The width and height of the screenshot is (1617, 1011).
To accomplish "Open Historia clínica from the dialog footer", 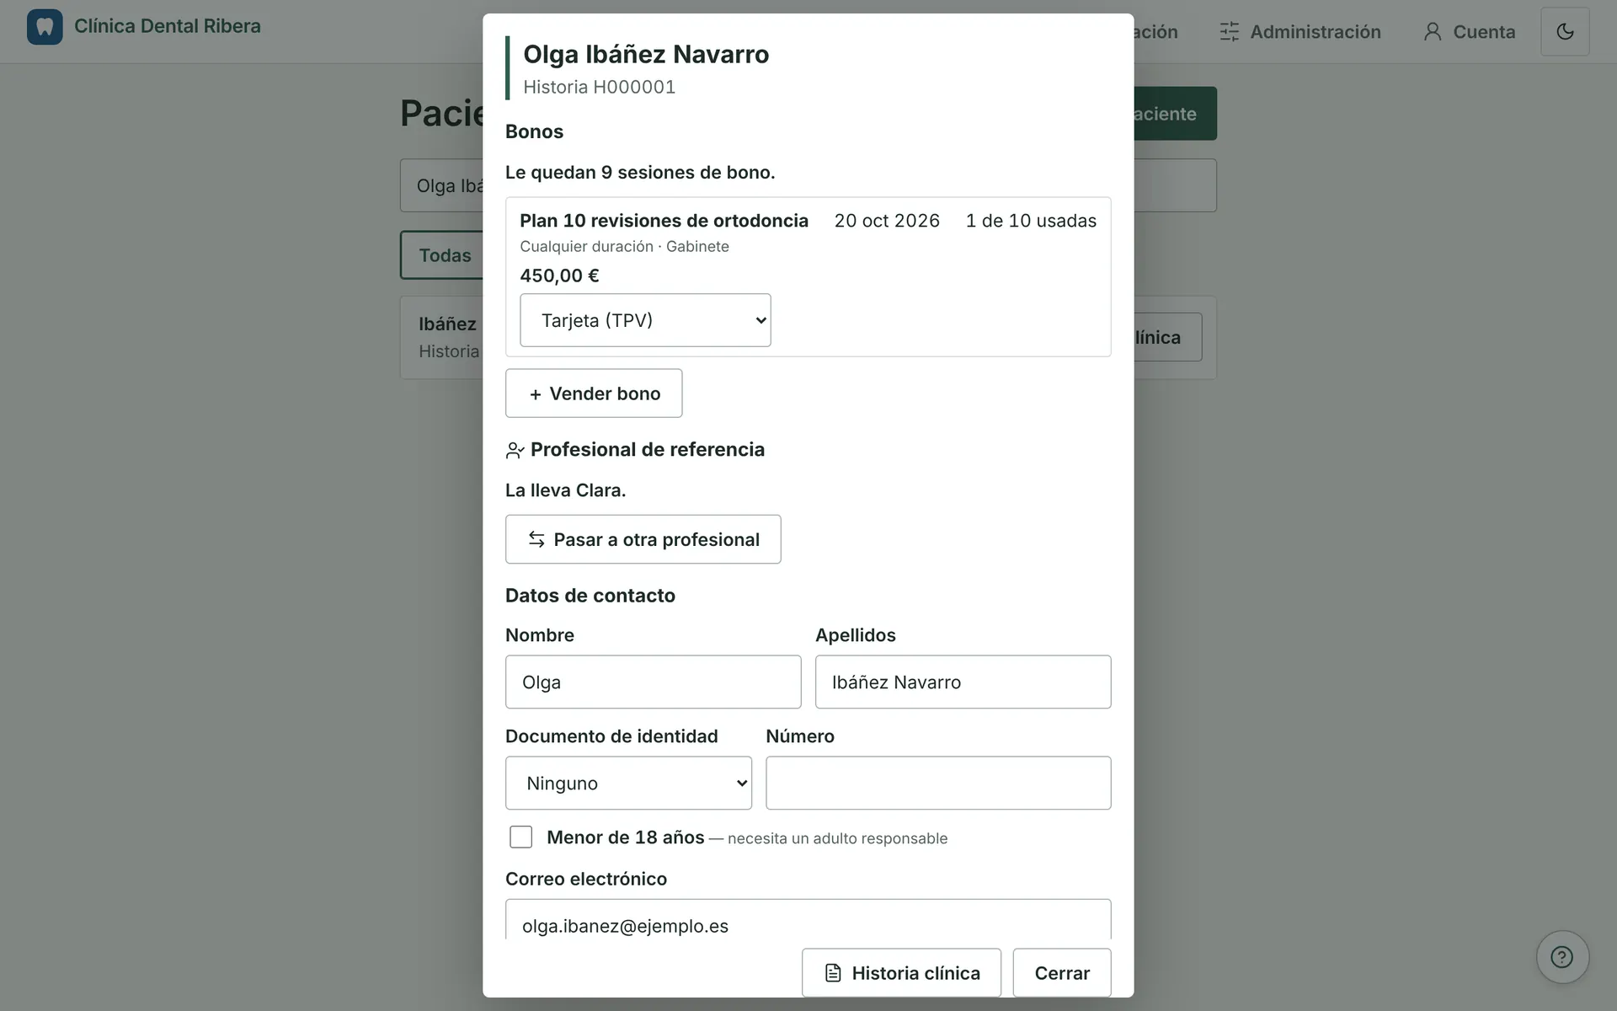I will [x=901, y=973].
